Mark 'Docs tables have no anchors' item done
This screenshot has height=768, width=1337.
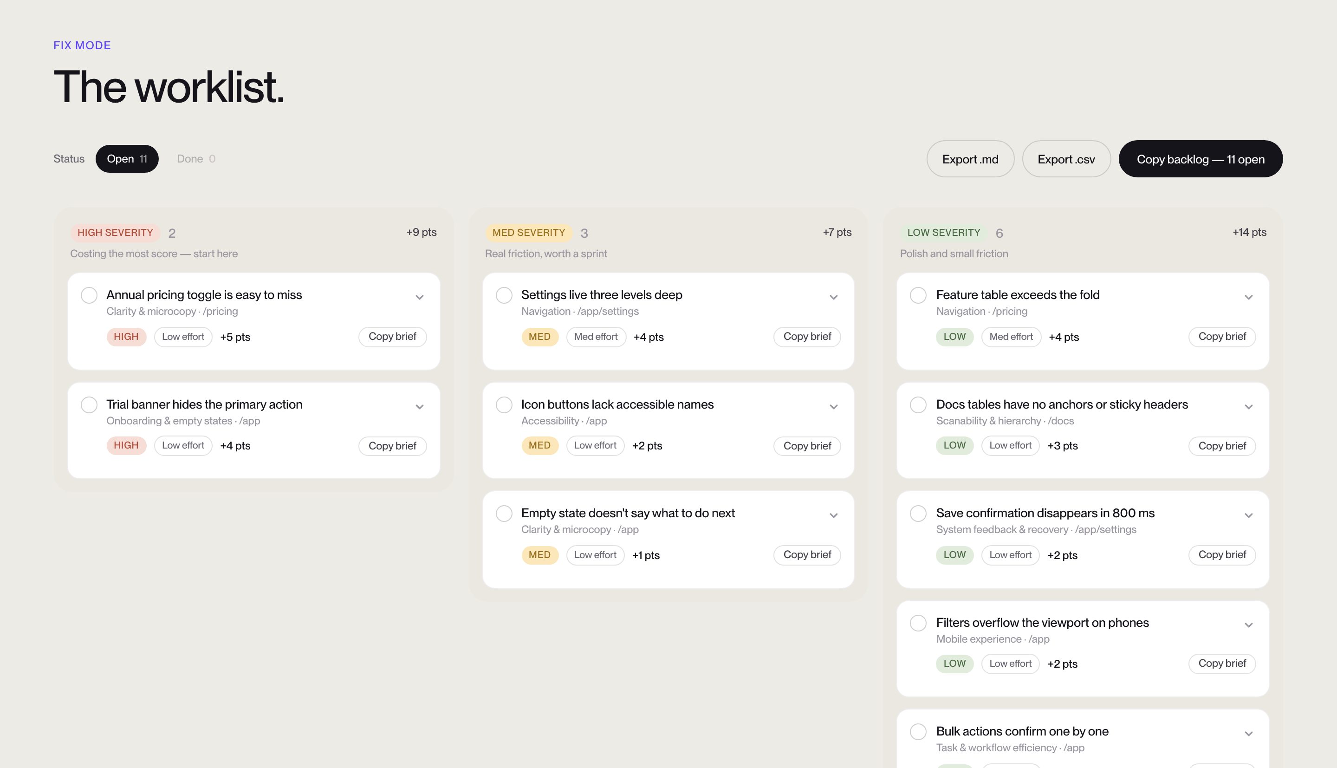point(918,405)
